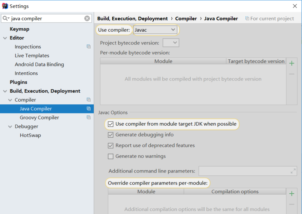Screen dimensions: 302x214
Task: Open the Use compiler dropdown
Action: (x=155, y=30)
